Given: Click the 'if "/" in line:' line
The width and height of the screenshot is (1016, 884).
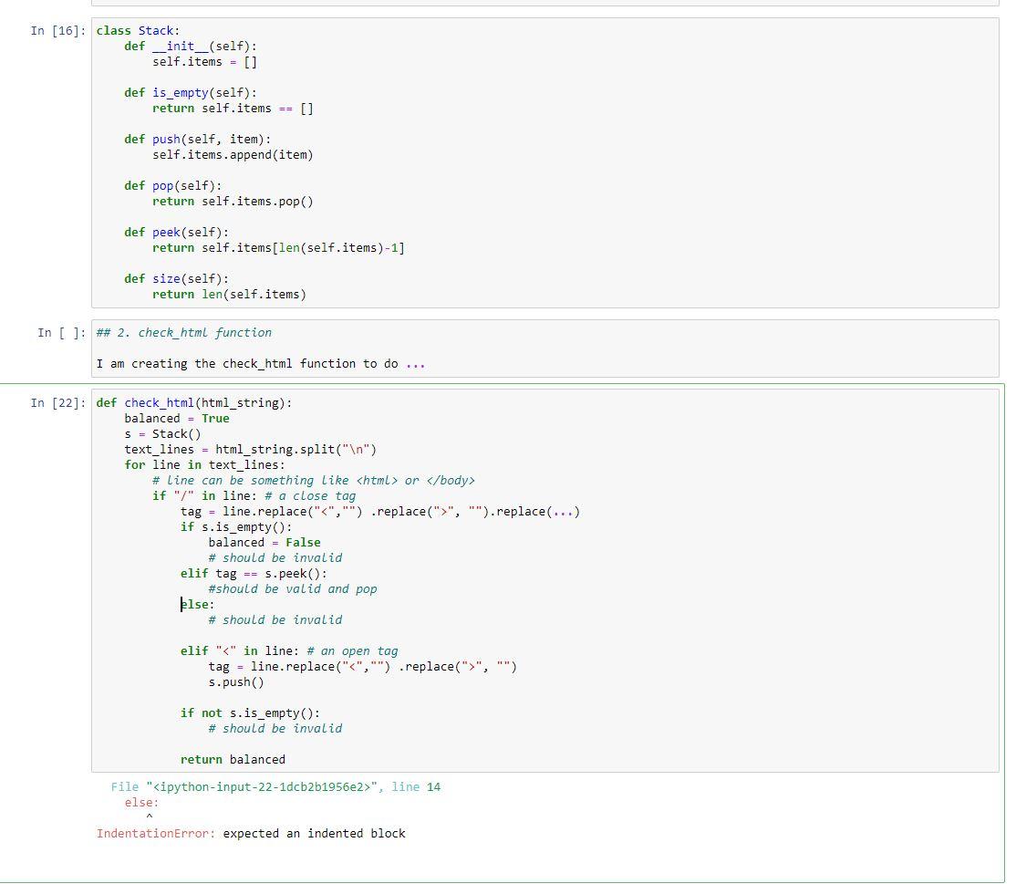Looking at the screenshot, I should tap(254, 495).
